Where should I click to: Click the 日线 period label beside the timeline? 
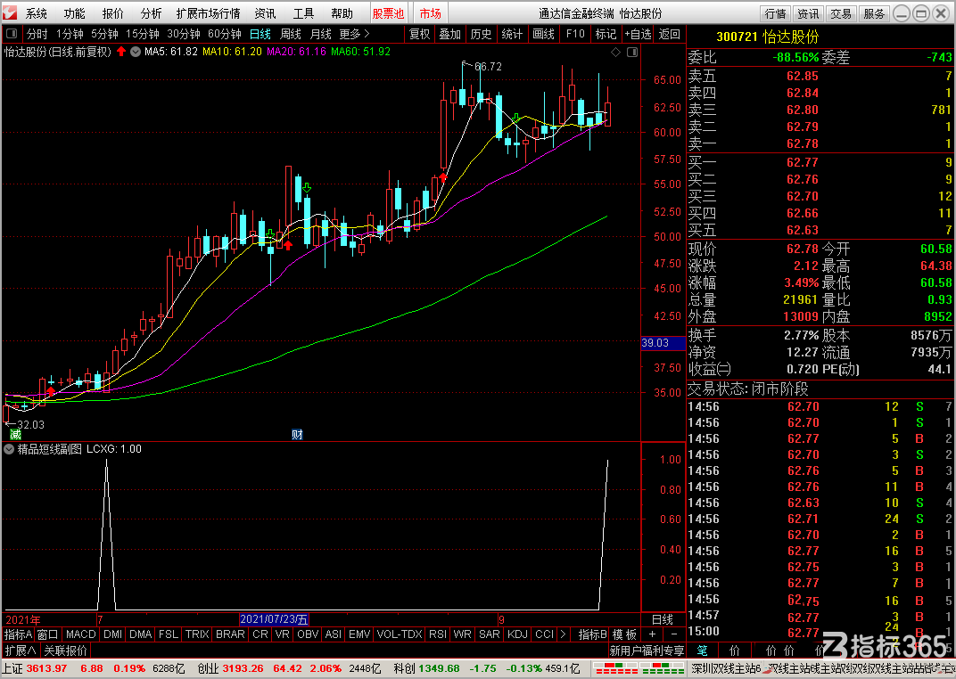pyautogui.click(x=662, y=619)
